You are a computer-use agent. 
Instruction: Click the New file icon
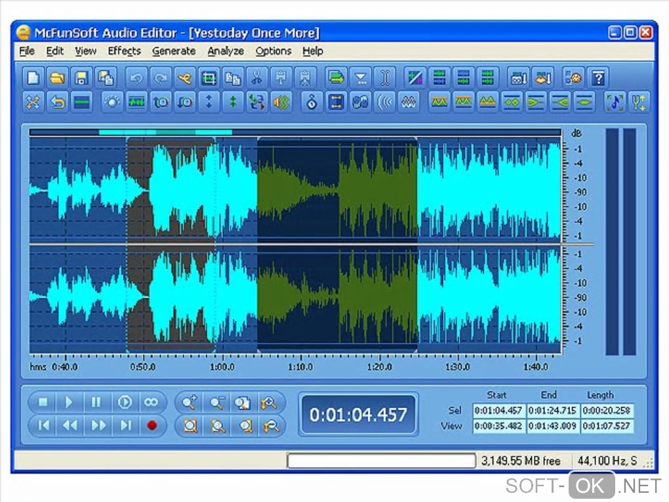[x=33, y=78]
